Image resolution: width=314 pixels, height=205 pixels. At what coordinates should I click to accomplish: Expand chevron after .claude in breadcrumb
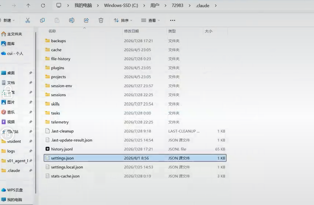pyautogui.click(x=216, y=6)
